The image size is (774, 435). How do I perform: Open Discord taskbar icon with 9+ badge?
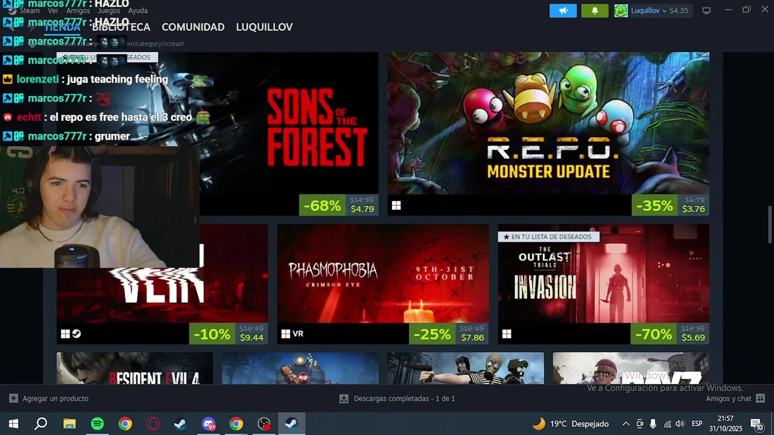(209, 424)
